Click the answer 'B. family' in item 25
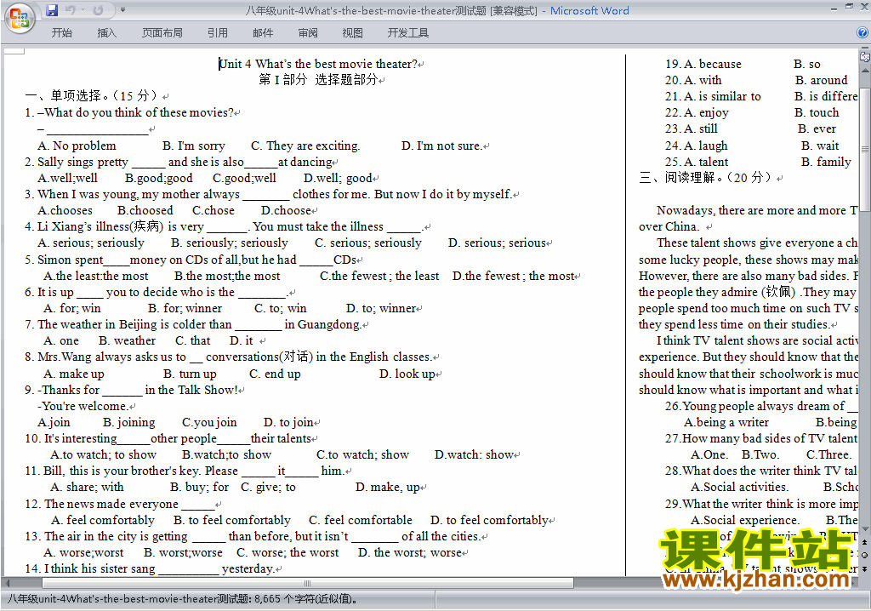 pyautogui.click(x=826, y=162)
